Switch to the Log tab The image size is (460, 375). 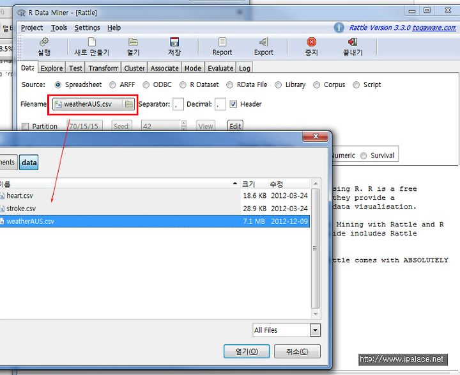244,68
